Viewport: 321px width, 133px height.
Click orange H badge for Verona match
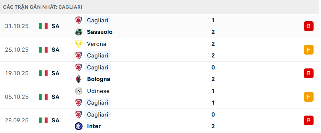(x=308, y=50)
